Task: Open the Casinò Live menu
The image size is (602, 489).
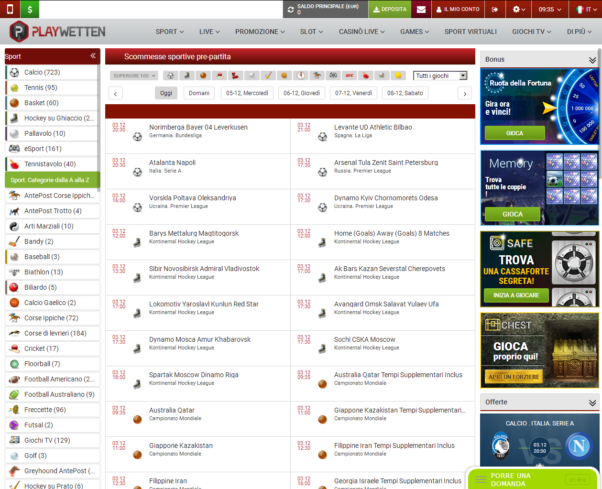Action: click(x=362, y=32)
